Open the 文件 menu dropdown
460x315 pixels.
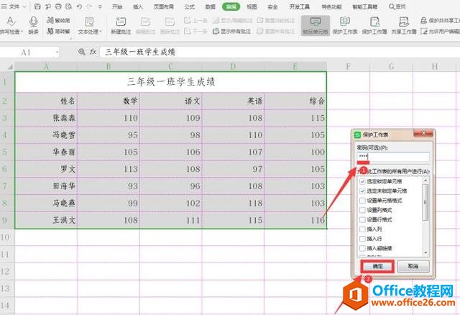pos(24,6)
